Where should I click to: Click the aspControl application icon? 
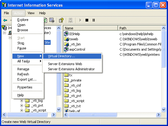(66, 49)
